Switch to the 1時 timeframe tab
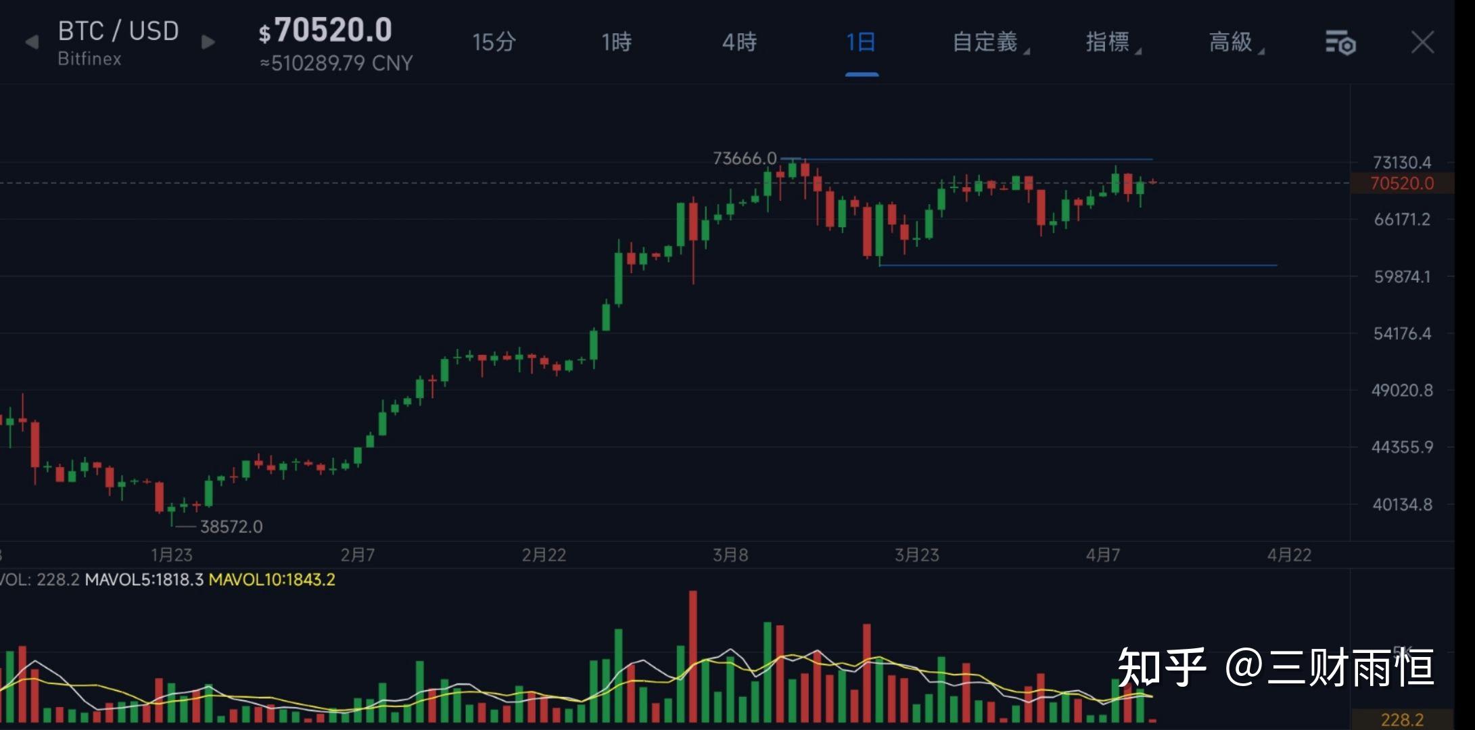The width and height of the screenshot is (1475, 730). click(616, 42)
